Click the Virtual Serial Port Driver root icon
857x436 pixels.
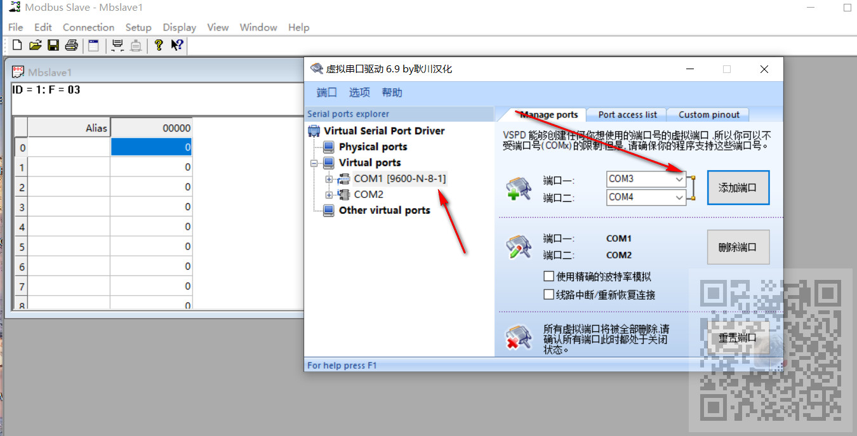point(314,131)
